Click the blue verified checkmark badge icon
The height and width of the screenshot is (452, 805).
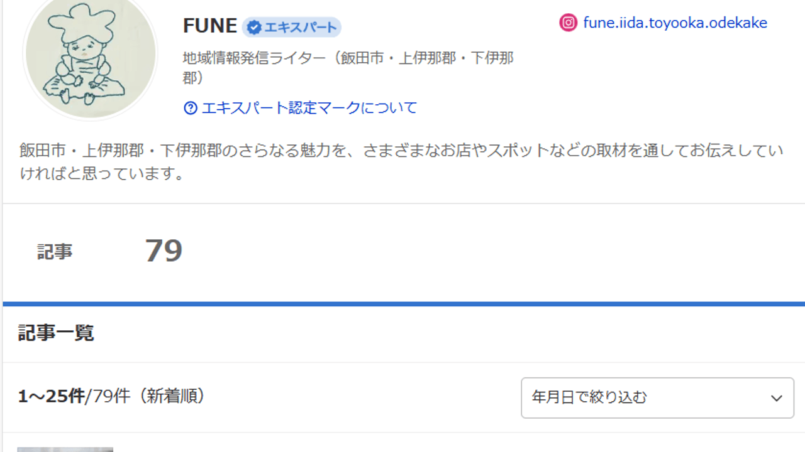pos(253,27)
